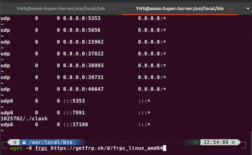252x155 pixels.
Task: Click the leftmost prompt segment icon
Action: [x=15, y=142]
